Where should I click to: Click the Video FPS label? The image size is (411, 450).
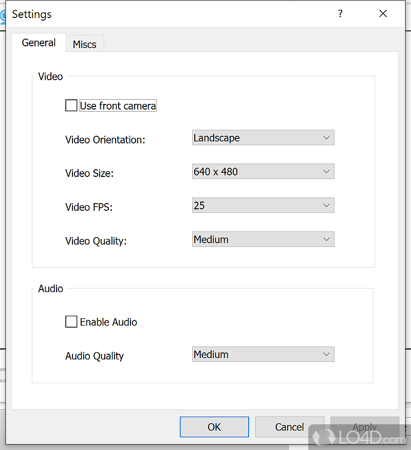tap(89, 207)
